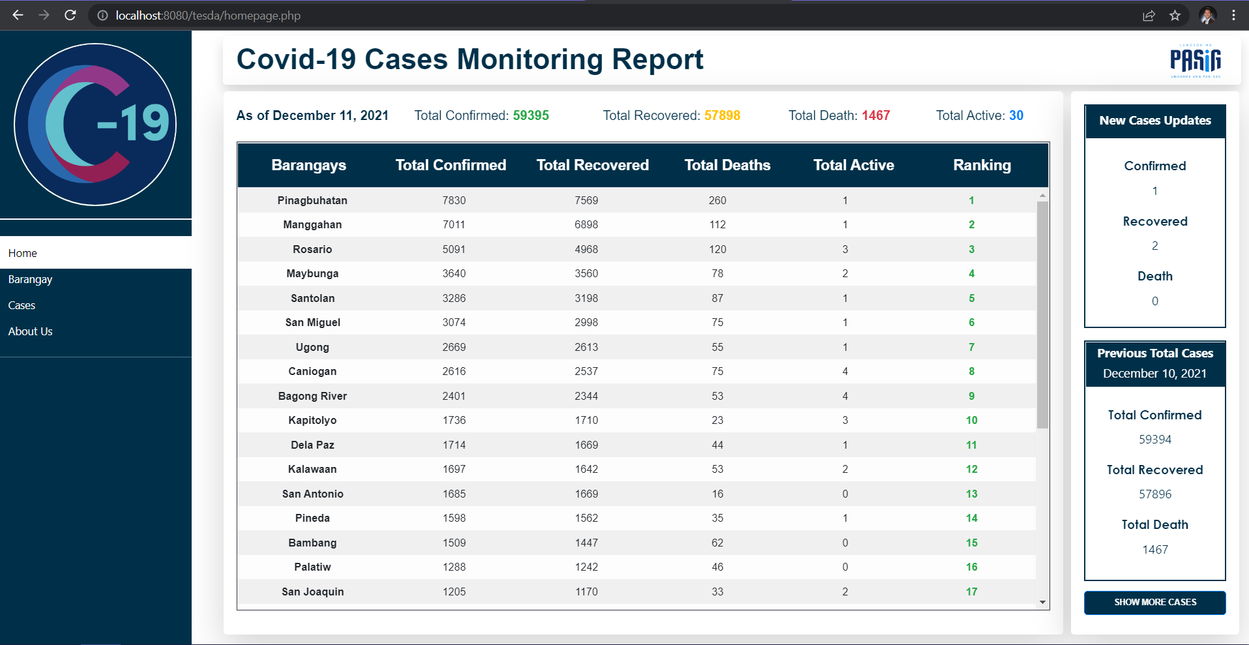Navigate to the Barangay page
Viewport: 1249px width, 645px height.
click(x=30, y=279)
